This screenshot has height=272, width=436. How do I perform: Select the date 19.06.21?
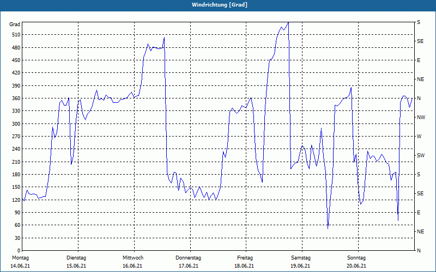300,266
